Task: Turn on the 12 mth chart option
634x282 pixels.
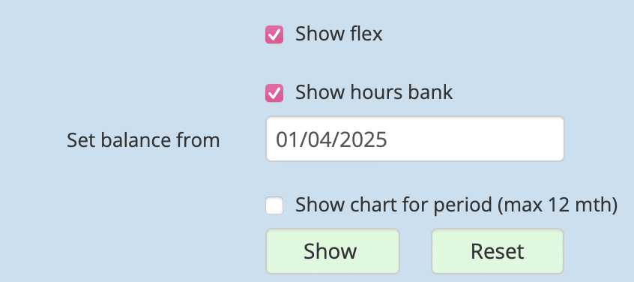Action: click(274, 205)
